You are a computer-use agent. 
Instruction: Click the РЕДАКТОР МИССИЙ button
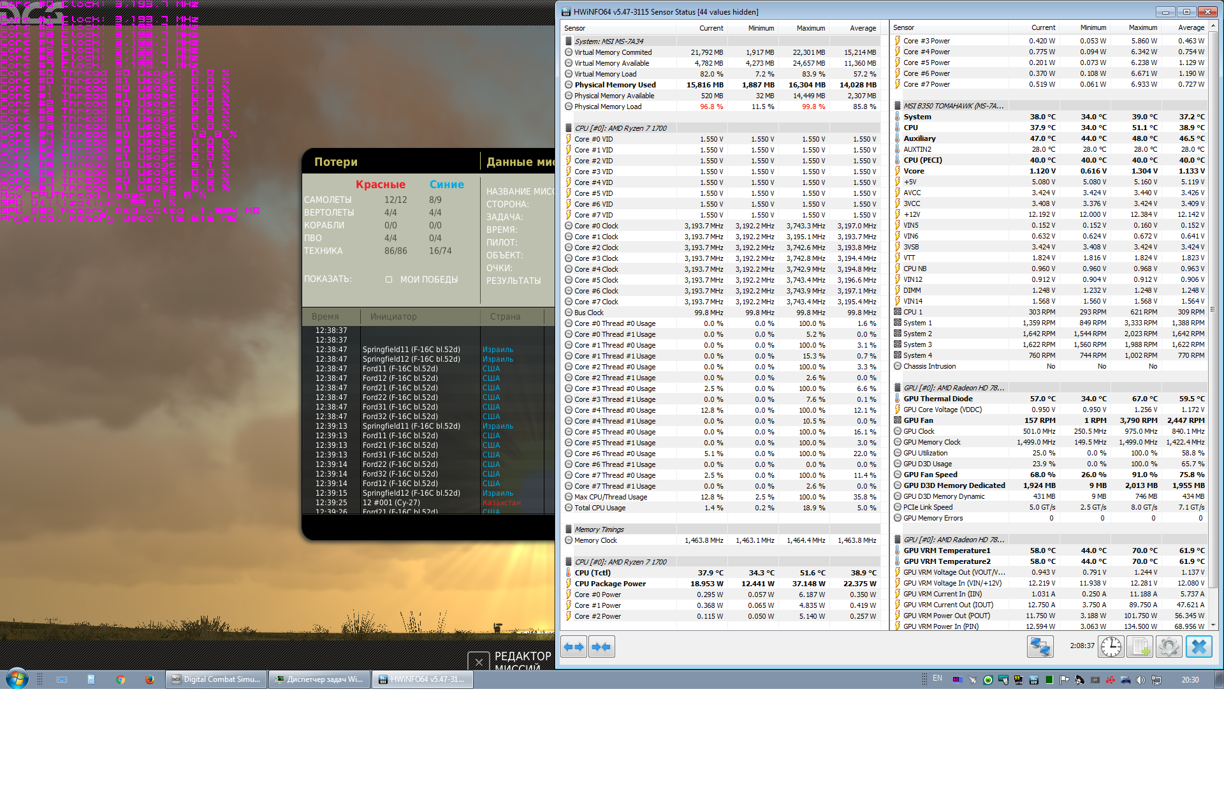[x=523, y=661]
